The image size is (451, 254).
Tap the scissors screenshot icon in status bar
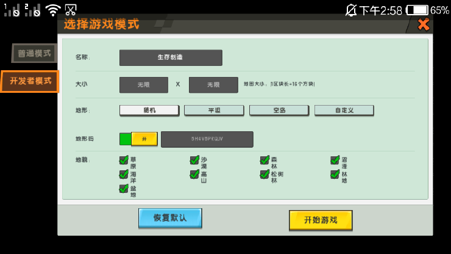point(71,10)
